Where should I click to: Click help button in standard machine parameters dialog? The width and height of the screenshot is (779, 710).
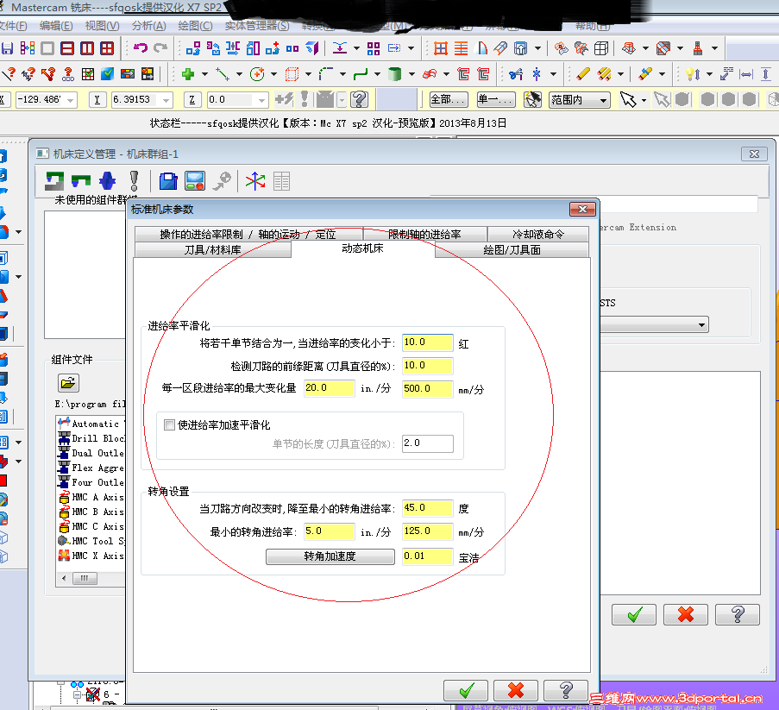coord(566,689)
